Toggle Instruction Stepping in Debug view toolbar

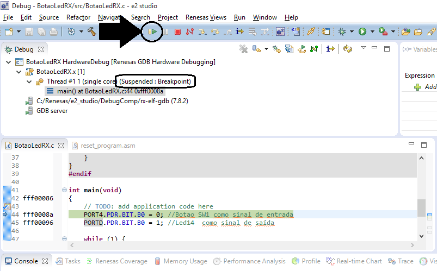click(330, 49)
